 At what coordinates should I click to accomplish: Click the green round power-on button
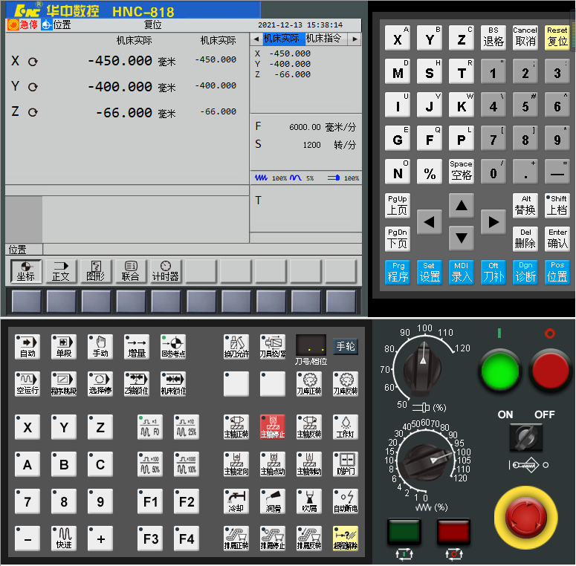(499, 370)
